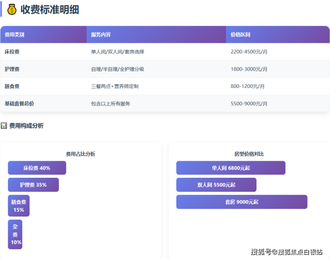This screenshot has height=259, width=330.
Task: Click the 套房 9000元起 bar
Action: click(242, 202)
